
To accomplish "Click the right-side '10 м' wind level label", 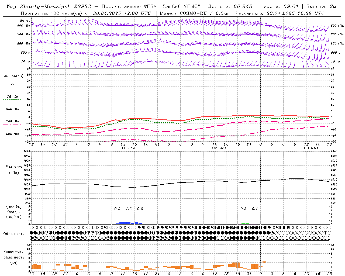I will pos(335,61).
